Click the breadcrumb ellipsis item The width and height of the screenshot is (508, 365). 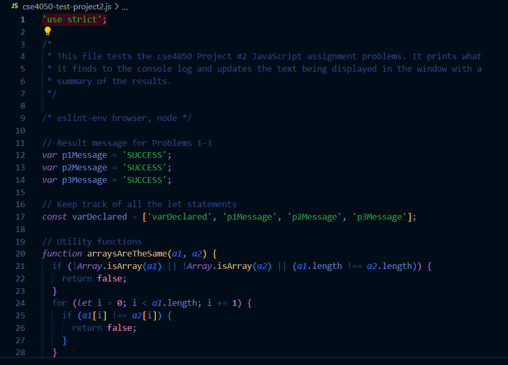[125, 7]
